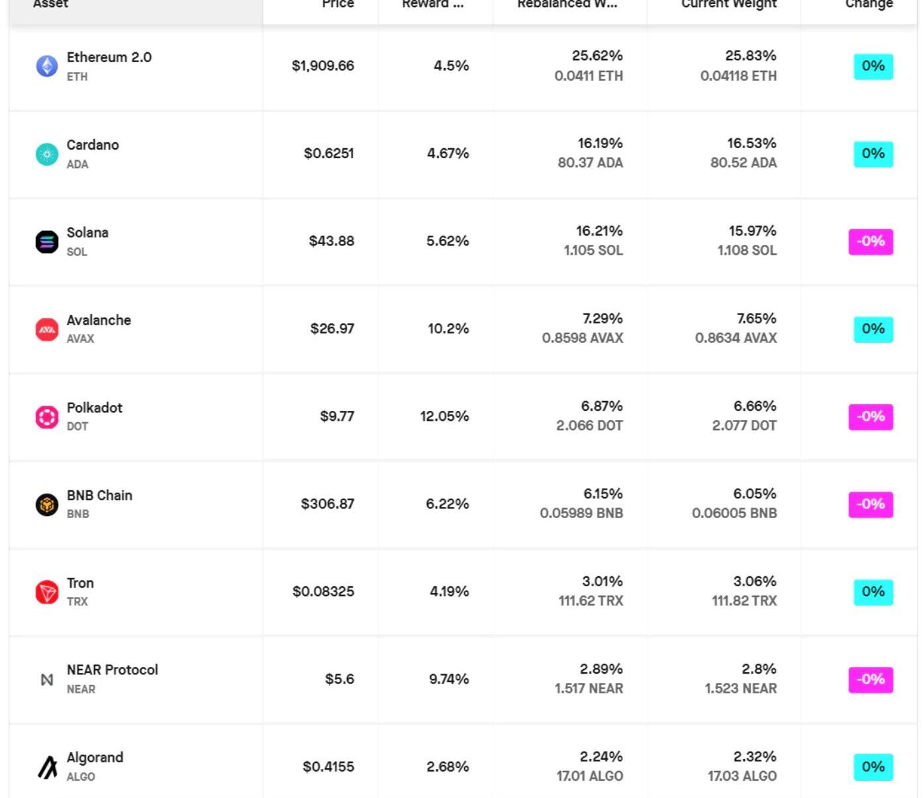Click Avalanche's 10.2% reward rate
This screenshot has height=798, width=923.
[448, 329]
